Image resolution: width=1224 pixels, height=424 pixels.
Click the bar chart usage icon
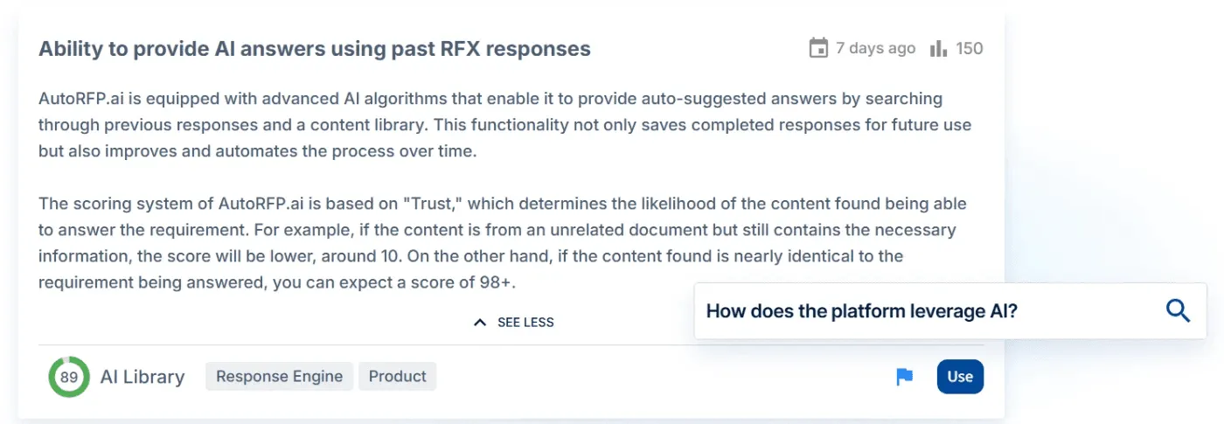[x=939, y=48]
